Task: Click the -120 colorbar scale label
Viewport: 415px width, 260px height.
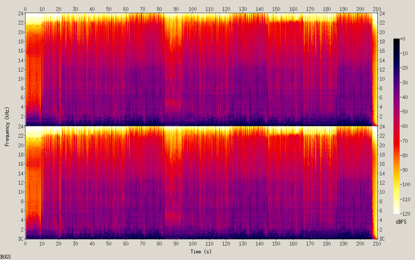Action: click(405, 214)
